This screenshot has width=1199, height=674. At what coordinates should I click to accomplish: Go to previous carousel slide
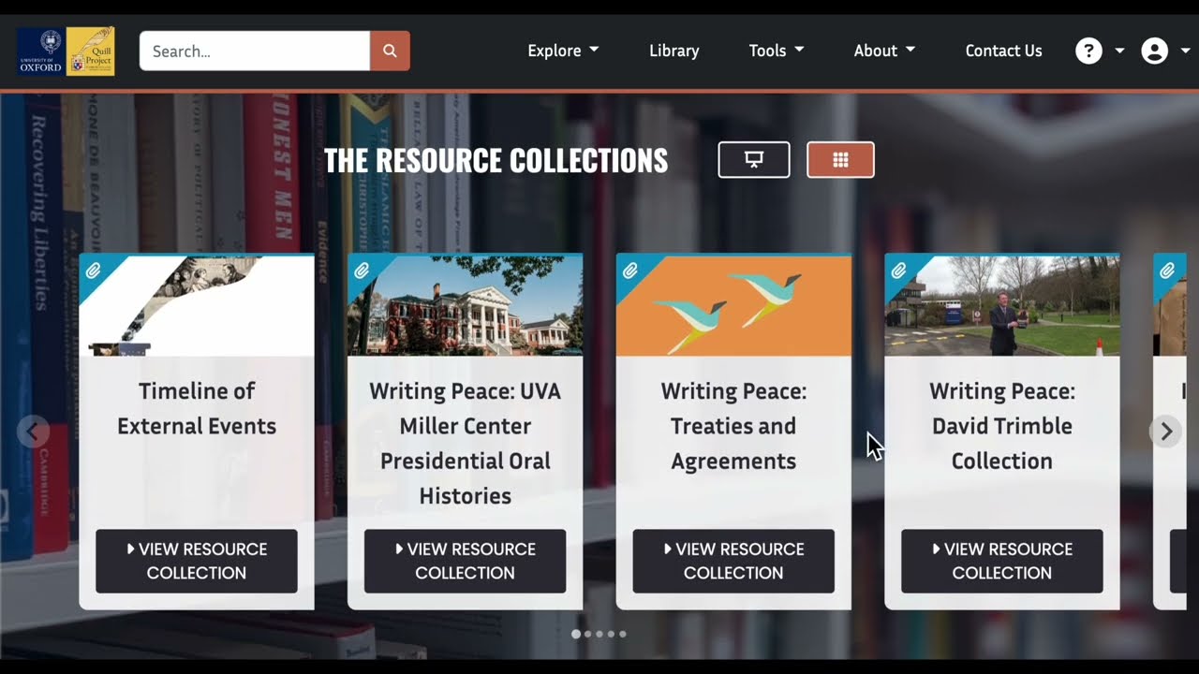click(x=33, y=432)
